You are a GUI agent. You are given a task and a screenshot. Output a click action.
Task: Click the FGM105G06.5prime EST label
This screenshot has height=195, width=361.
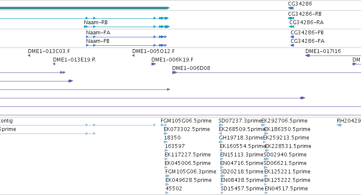[x=186, y=121]
